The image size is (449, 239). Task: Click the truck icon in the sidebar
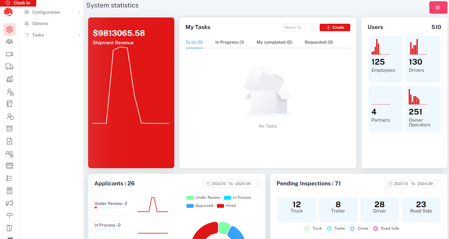tap(9, 66)
